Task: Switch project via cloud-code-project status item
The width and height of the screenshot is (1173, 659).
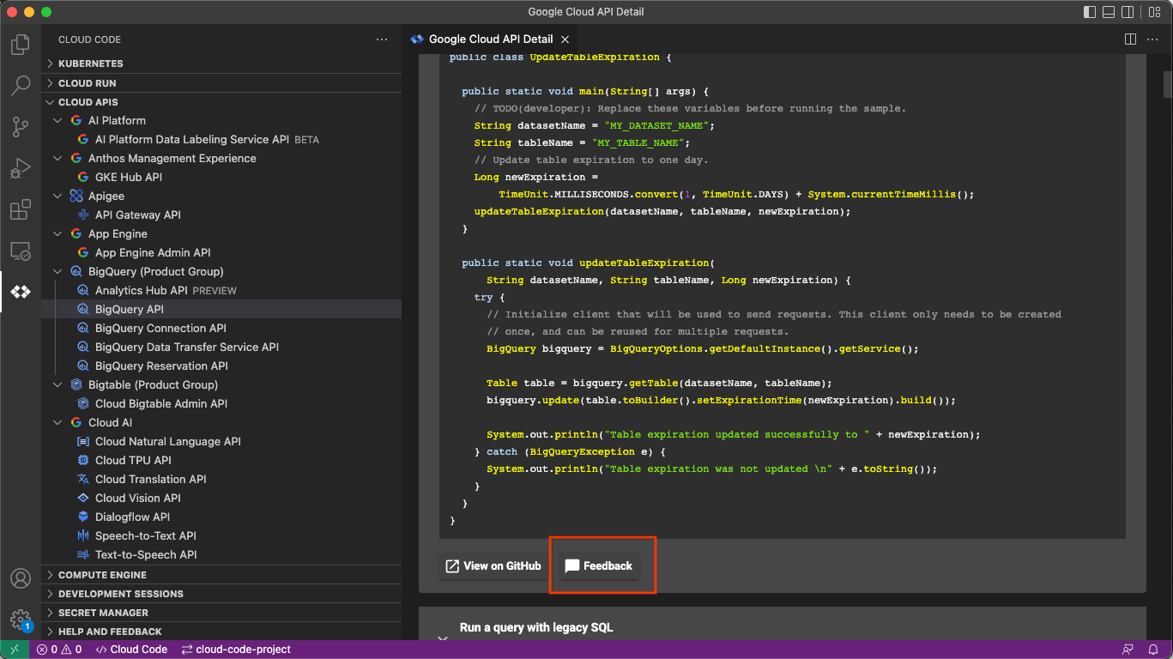Action: click(x=236, y=650)
